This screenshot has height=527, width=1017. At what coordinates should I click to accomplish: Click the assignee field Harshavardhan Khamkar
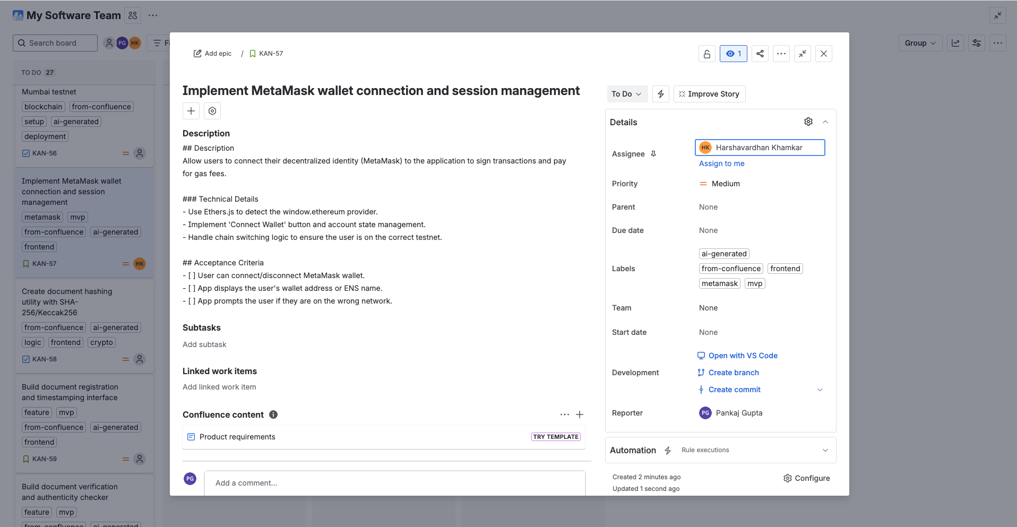(760, 148)
